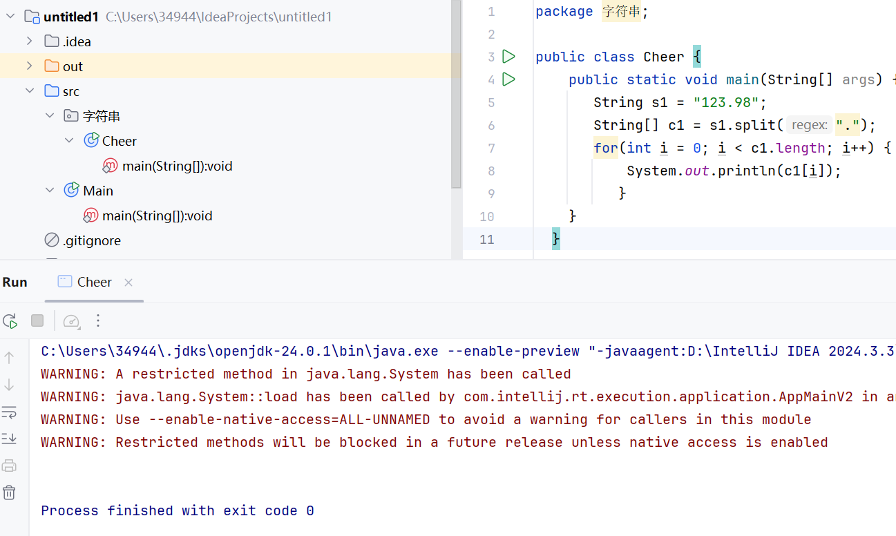This screenshot has width=896, height=536.
Task: Click the closing brace on line 11
Action: (555, 239)
